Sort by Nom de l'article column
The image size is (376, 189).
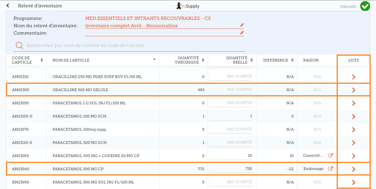[x=154, y=59]
